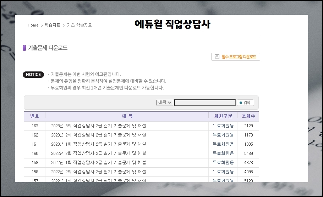This screenshot has height=197, width=323.
Task: Click the 필수 프로그램 다운로드 button
Action: (x=236, y=57)
